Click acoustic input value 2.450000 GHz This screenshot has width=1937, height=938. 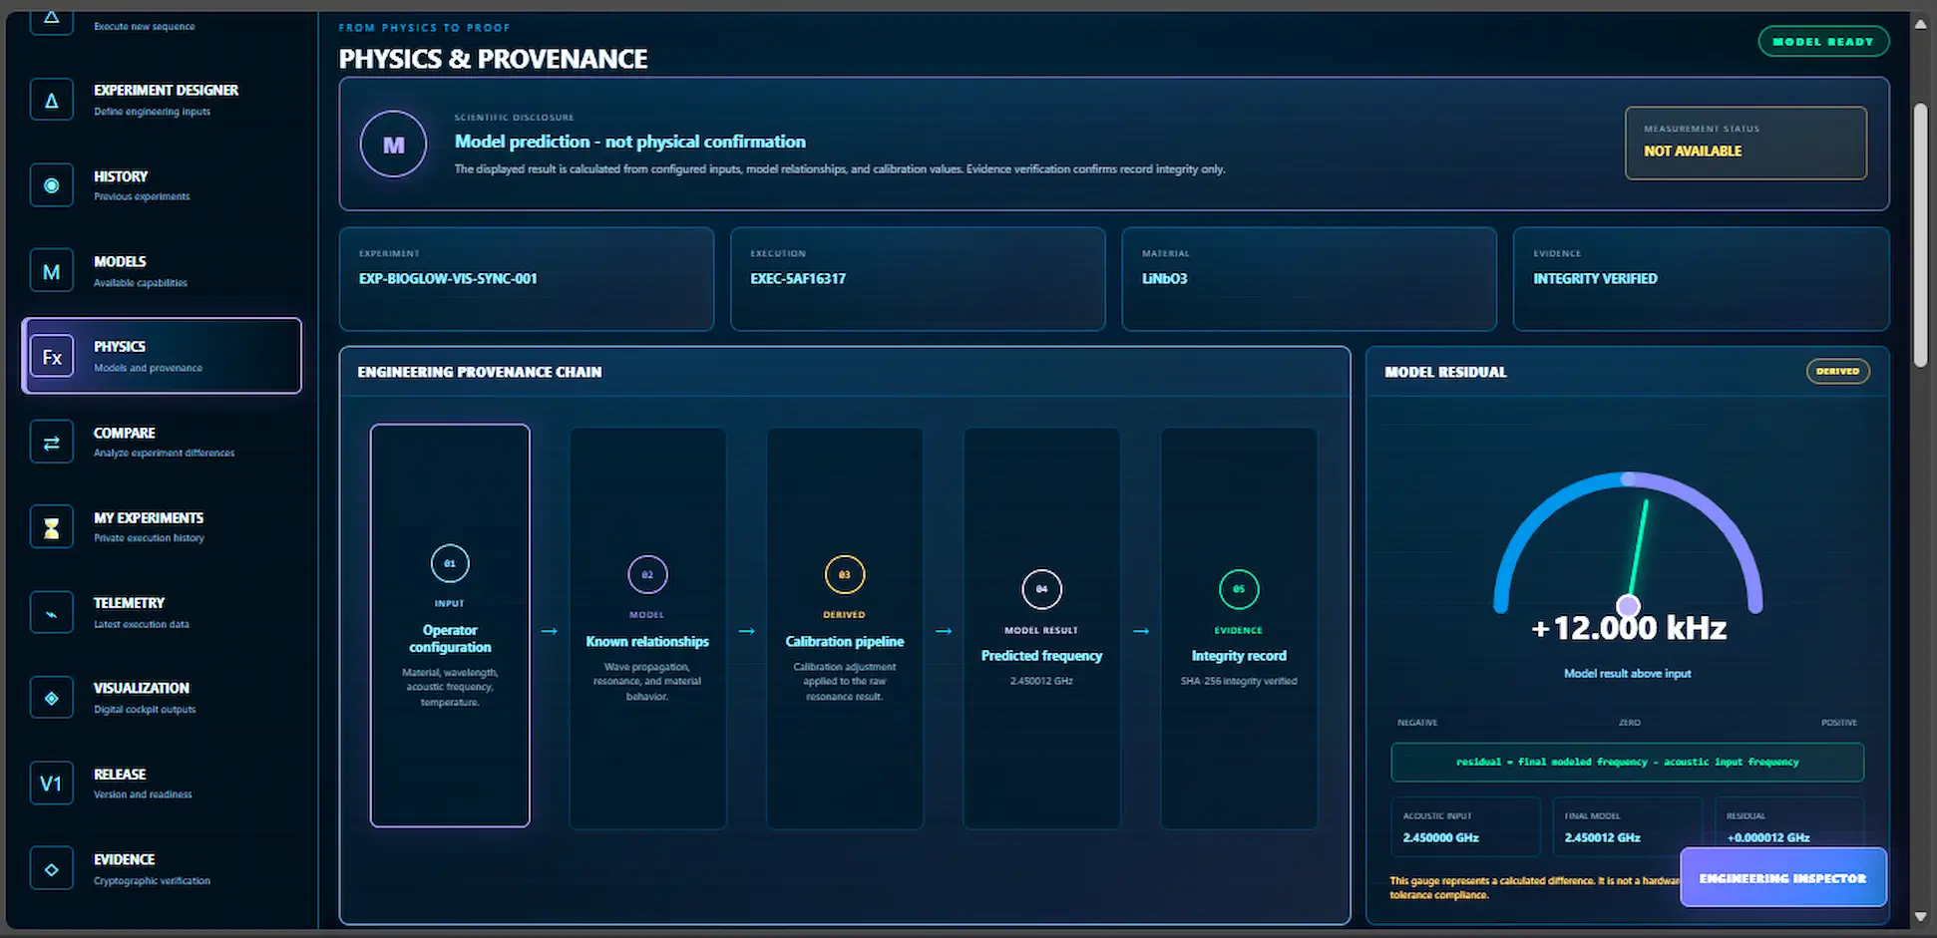(x=1440, y=837)
